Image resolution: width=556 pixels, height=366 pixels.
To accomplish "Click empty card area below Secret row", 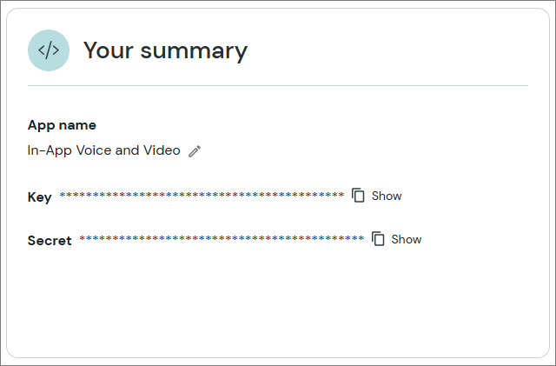I will pyautogui.click(x=278, y=304).
